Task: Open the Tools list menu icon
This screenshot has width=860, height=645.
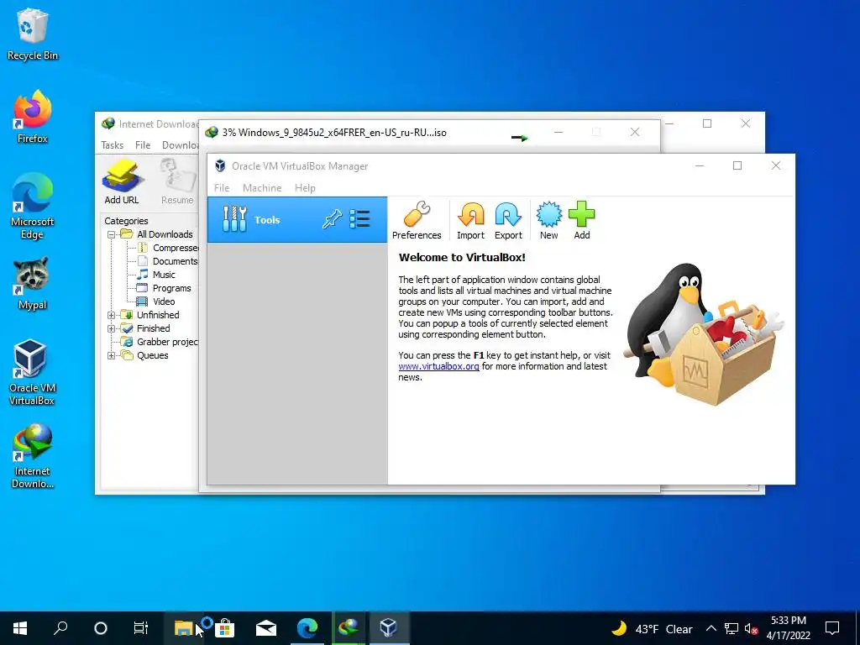Action: (x=359, y=219)
